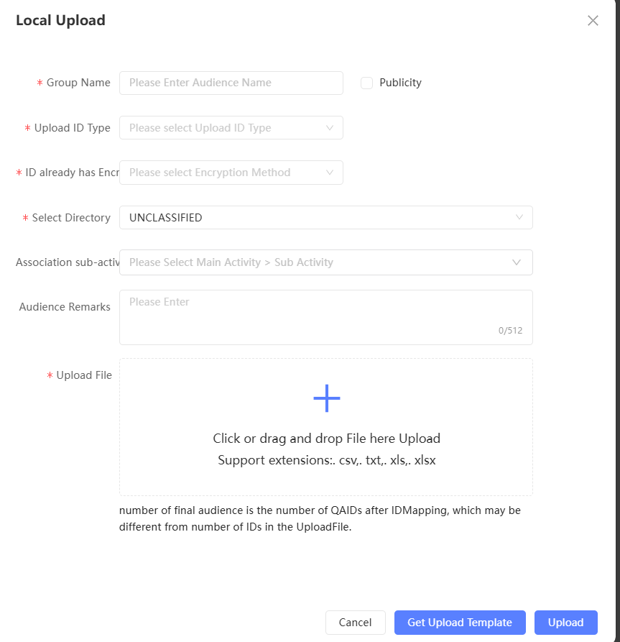Click the Select Directory chevron arrow
The height and width of the screenshot is (642, 620).
tap(519, 218)
